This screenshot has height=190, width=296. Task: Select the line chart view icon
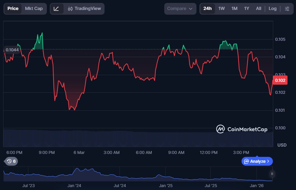click(57, 9)
